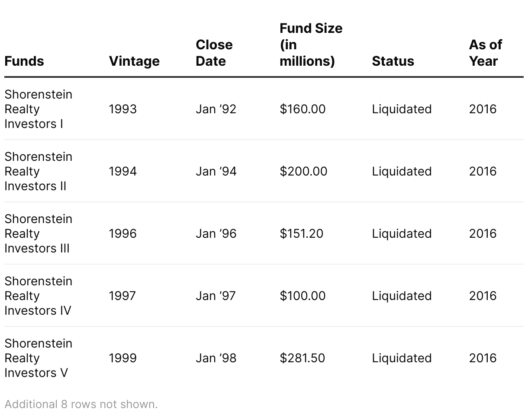Select the Vintage column header

pos(134,61)
